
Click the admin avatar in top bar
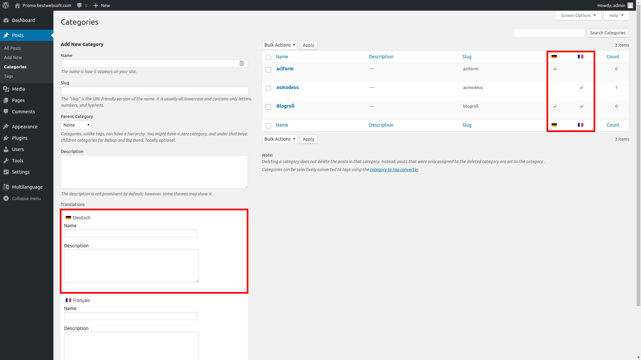[x=630, y=5]
